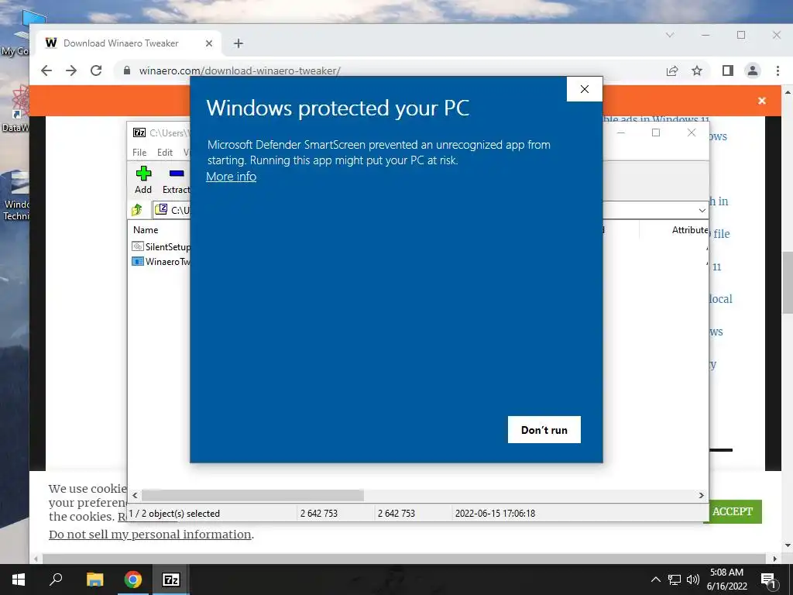793x595 pixels.
Task: Click the 7-Zip horizontal scrollbar thumb
Action: click(252, 495)
